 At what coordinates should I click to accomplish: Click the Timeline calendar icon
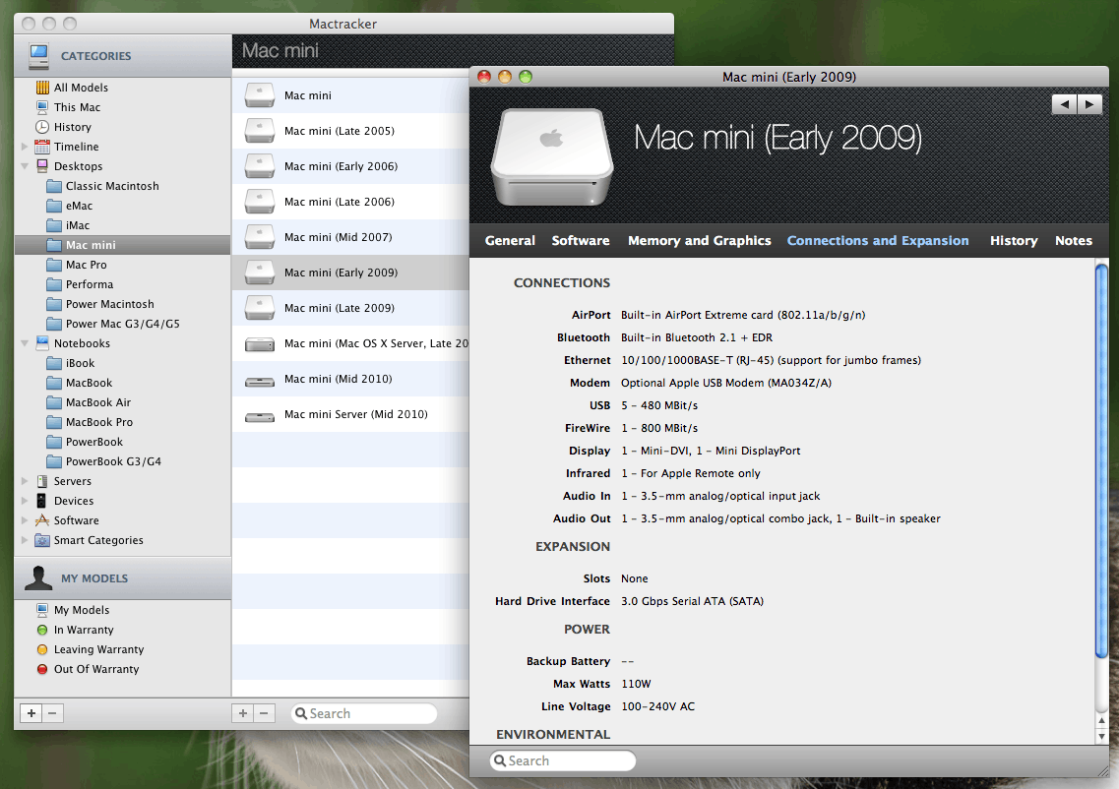(x=43, y=147)
